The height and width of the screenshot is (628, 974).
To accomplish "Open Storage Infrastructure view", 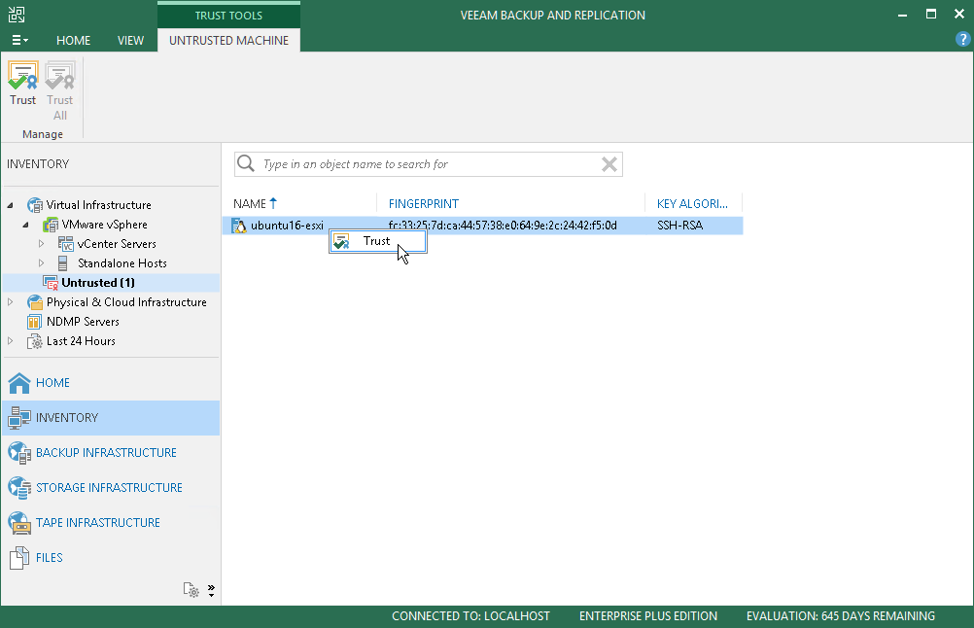I will [x=111, y=488].
